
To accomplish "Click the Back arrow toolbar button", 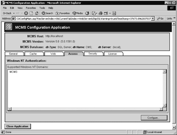I will 7,13.
